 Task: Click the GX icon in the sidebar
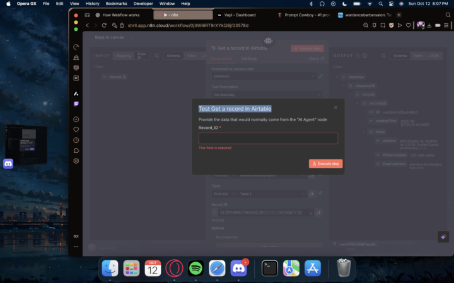click(x=76, y=236)
